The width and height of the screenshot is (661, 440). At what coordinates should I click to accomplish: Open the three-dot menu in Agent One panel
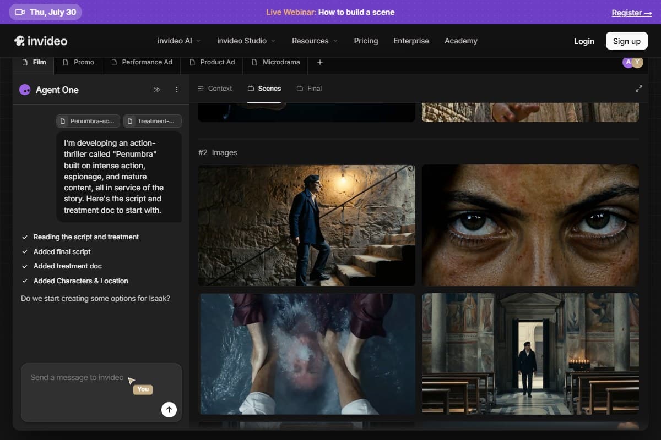(x=177, y=90)
